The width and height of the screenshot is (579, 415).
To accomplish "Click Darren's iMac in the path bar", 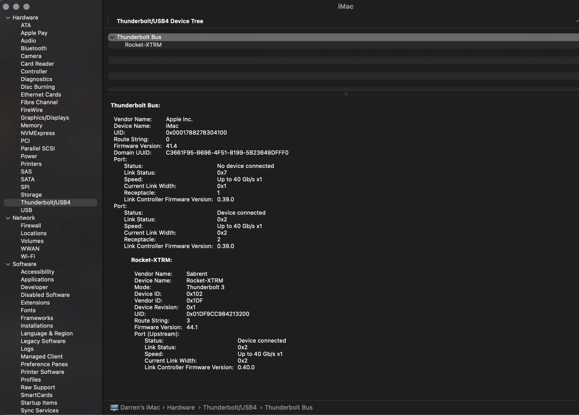I will [140, 407].
